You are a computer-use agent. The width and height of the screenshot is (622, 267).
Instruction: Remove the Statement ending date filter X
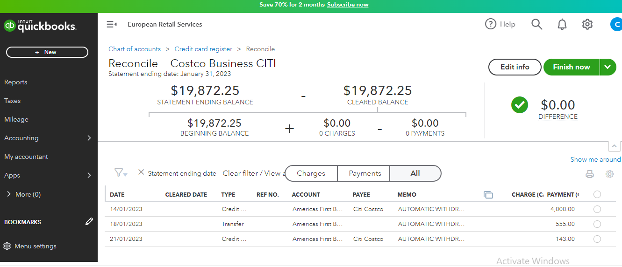(x=141, y=172)
